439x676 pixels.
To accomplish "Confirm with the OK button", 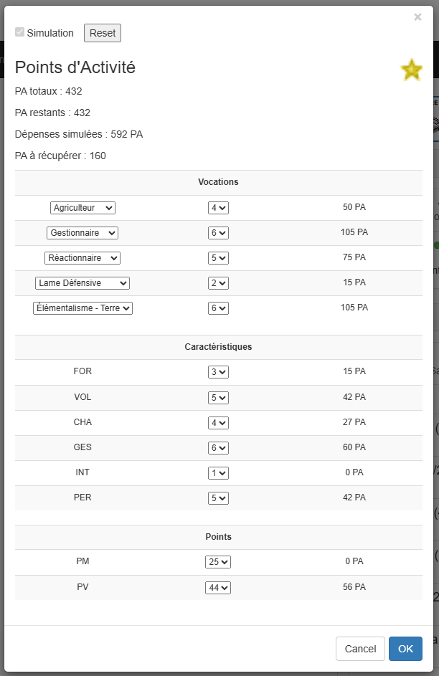I will (405, 649).
